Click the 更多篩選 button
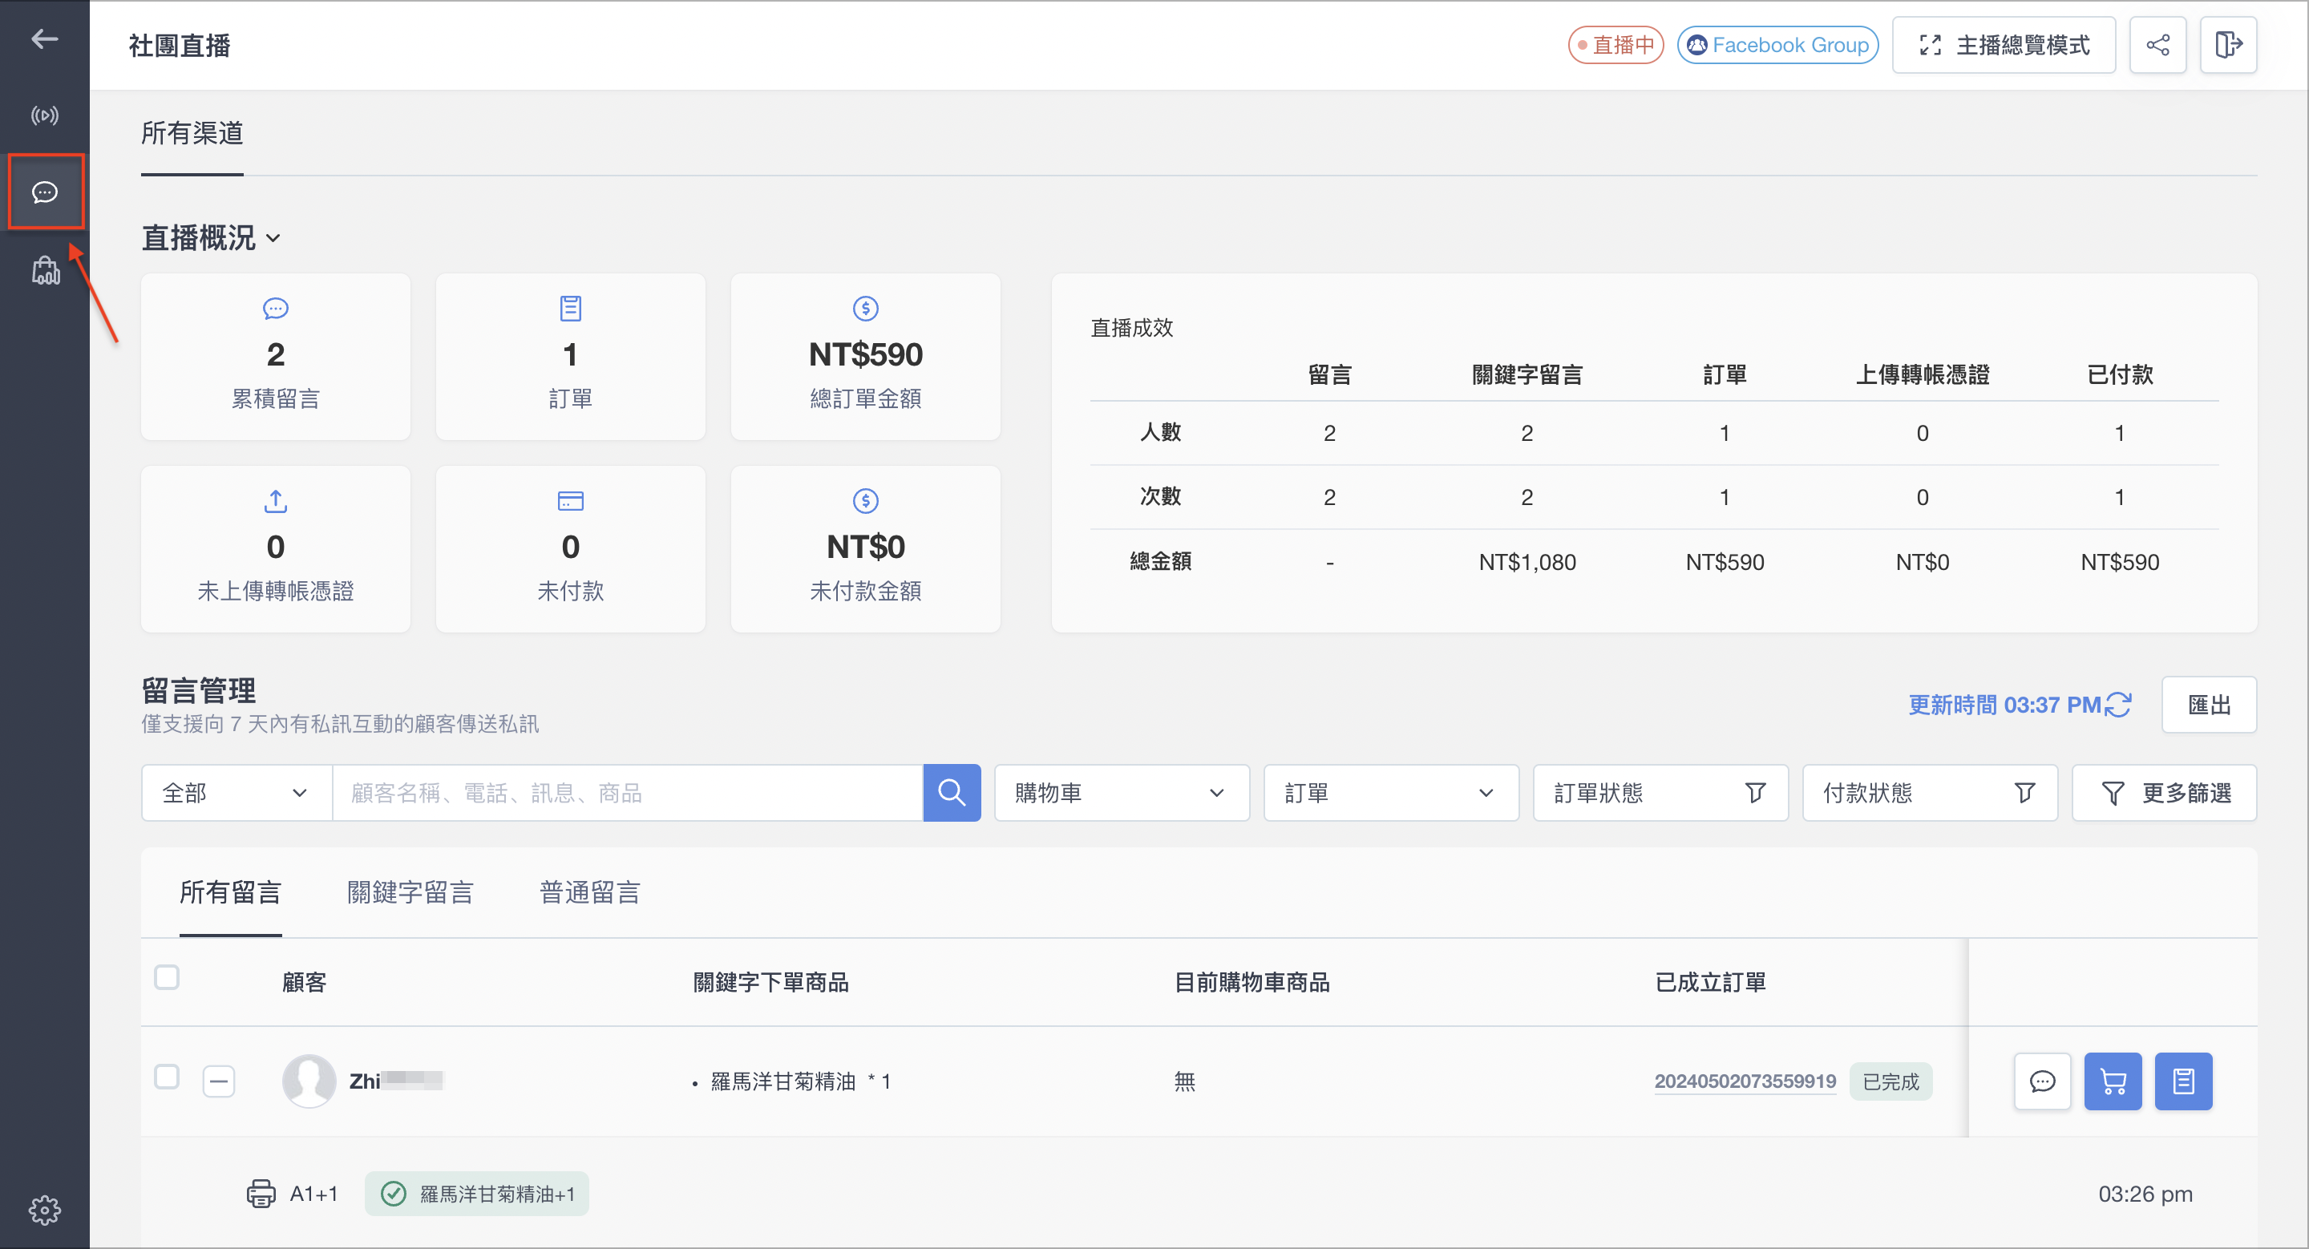The width and height of the screenshot is (2309, 1249). [x=2164, y=792]
